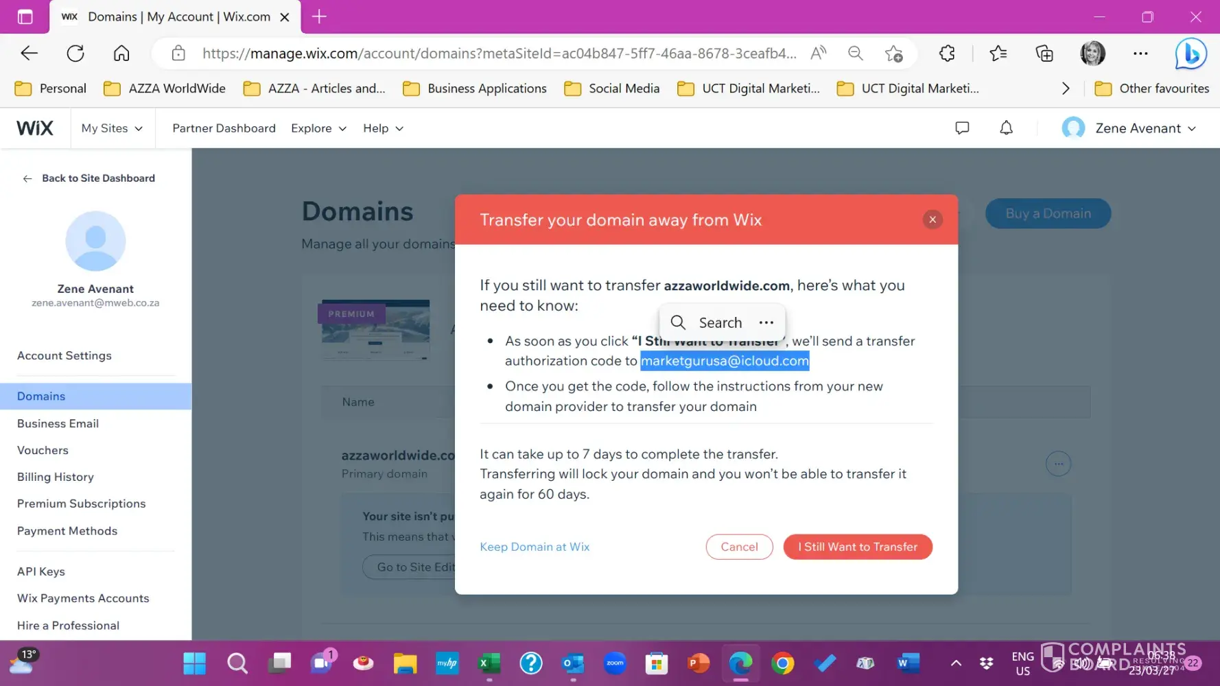Image resolution: width=1220 pixels, height=686 pixels.
Task: Click the sidebar profile avatar
Action: 95,241
